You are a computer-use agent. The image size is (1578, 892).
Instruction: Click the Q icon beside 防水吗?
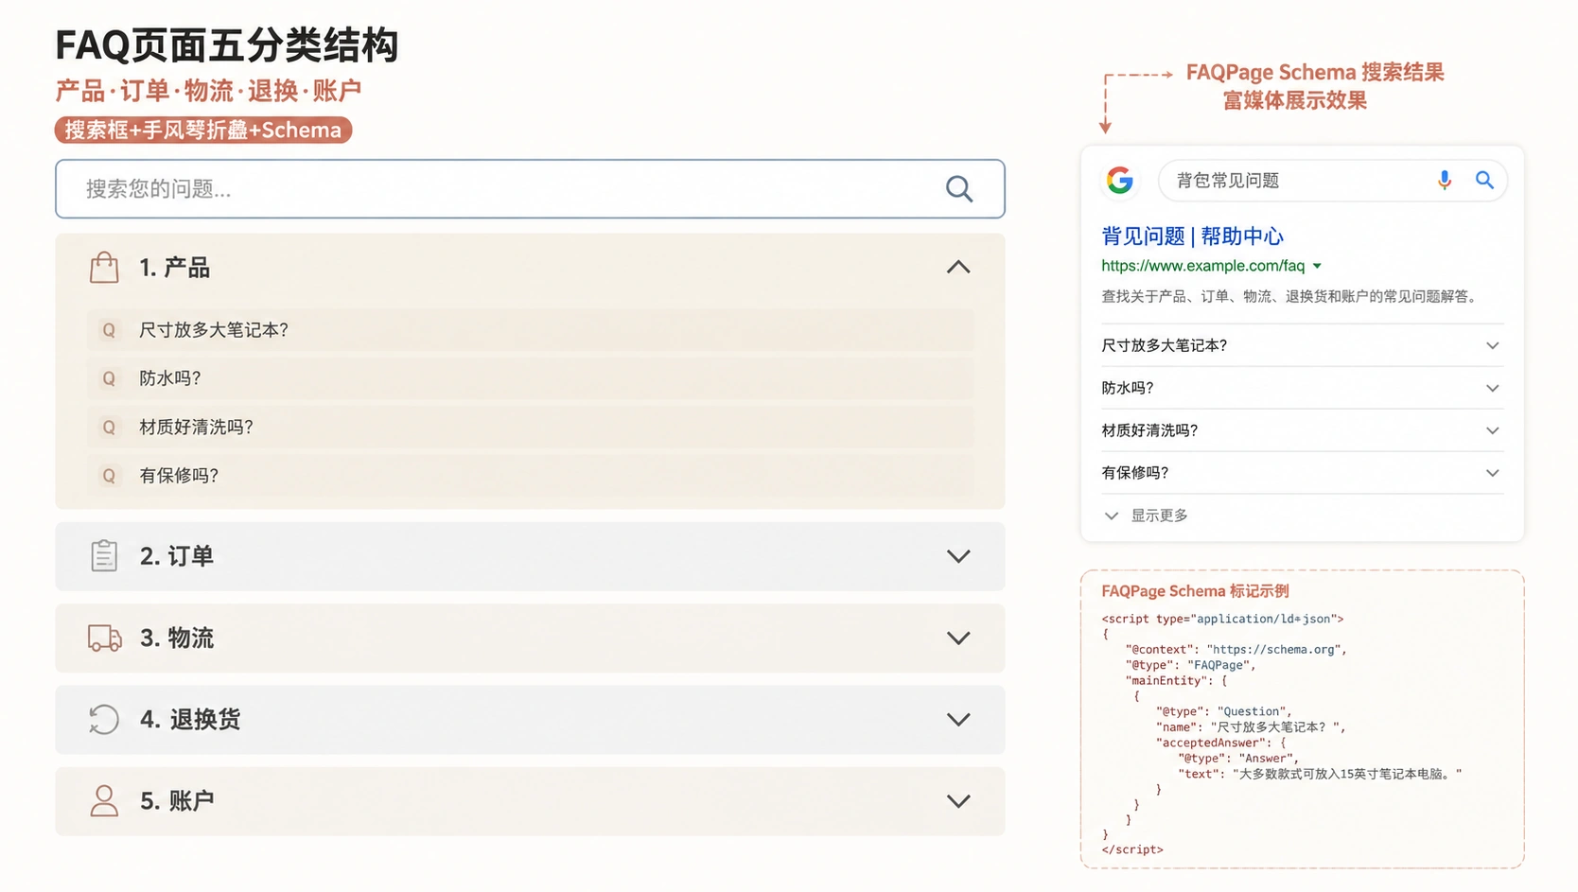(x=109, y=378)
